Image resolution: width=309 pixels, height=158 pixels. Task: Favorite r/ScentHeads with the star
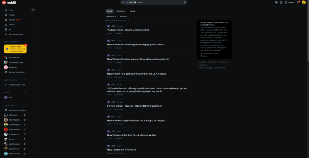pos(25,149)
